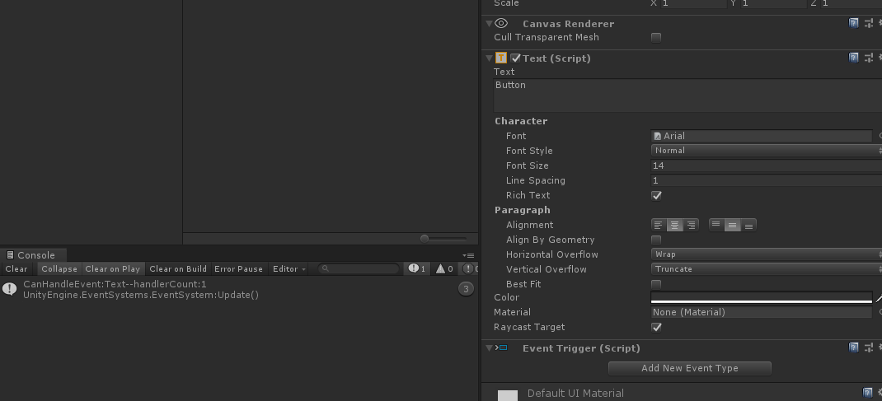
Task: Toggle the Rich Text checkbox
Action: point(656,195)
